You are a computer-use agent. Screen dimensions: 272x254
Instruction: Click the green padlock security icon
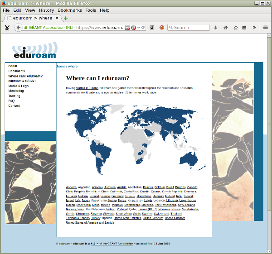click(26, 28)
